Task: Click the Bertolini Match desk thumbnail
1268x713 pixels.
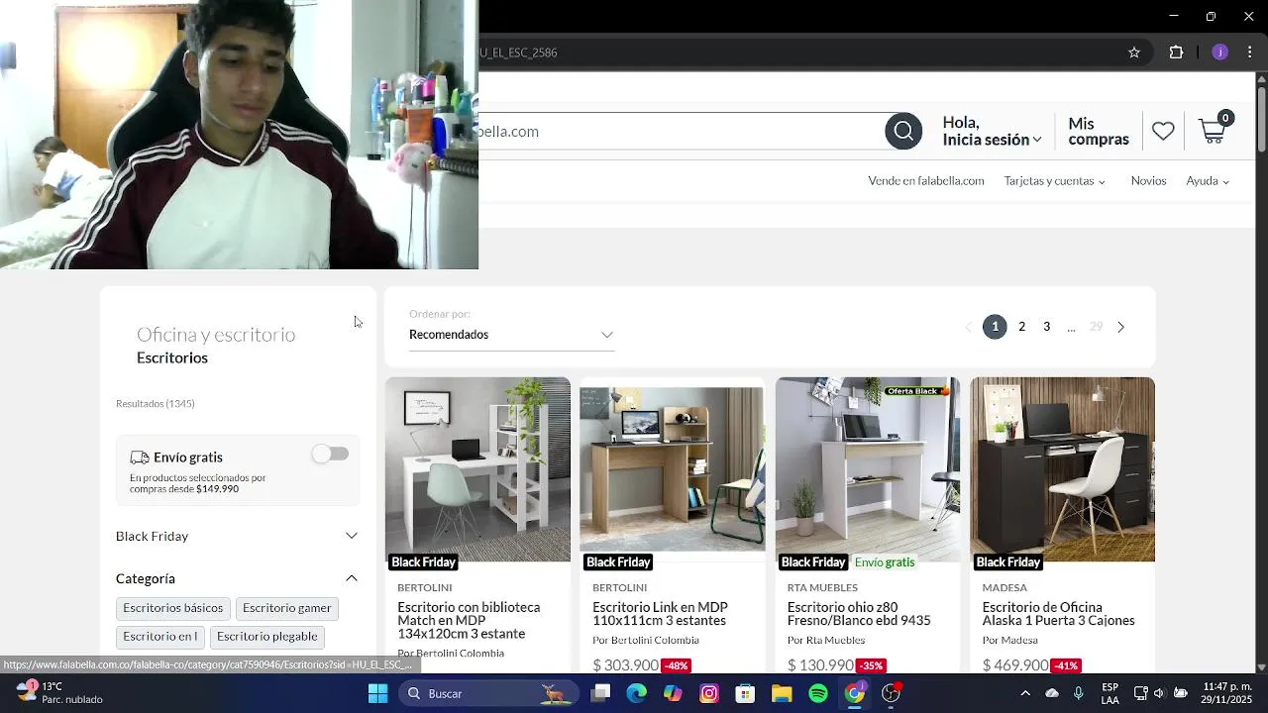Action: tap(477, 469)
